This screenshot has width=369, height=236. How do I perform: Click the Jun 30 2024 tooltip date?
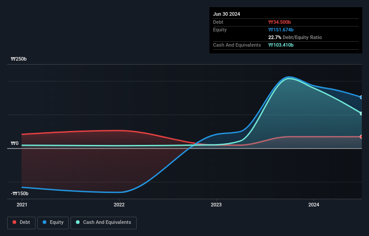[227, 14]
